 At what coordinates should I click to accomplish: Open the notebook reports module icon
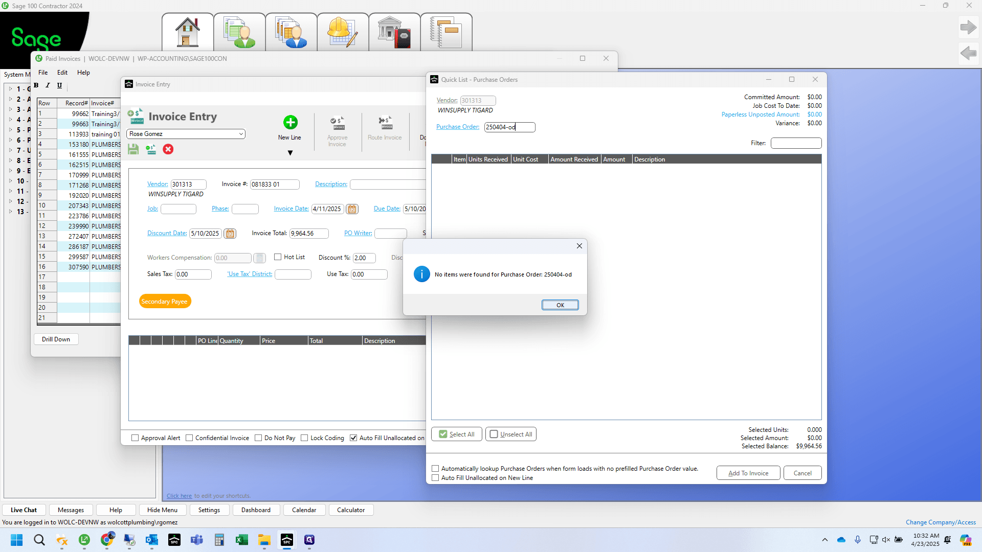pos(446,32)
